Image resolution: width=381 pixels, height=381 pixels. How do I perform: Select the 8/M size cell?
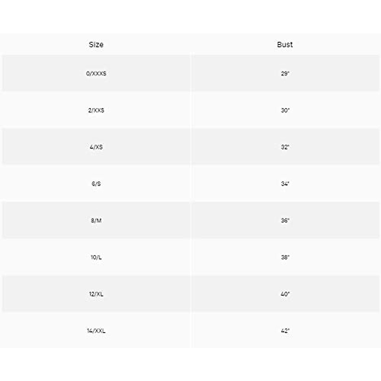tap(96, 220)
